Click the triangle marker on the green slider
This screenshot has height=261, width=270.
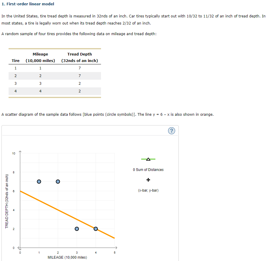click(x=148, y=159)
